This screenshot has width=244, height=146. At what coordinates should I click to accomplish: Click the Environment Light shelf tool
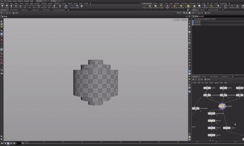pyautogui.click(x=188, y=6)
